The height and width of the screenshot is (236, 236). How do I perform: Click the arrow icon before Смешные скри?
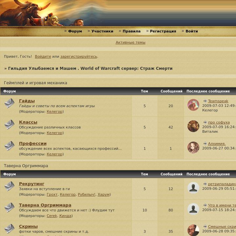click(205, 226)
